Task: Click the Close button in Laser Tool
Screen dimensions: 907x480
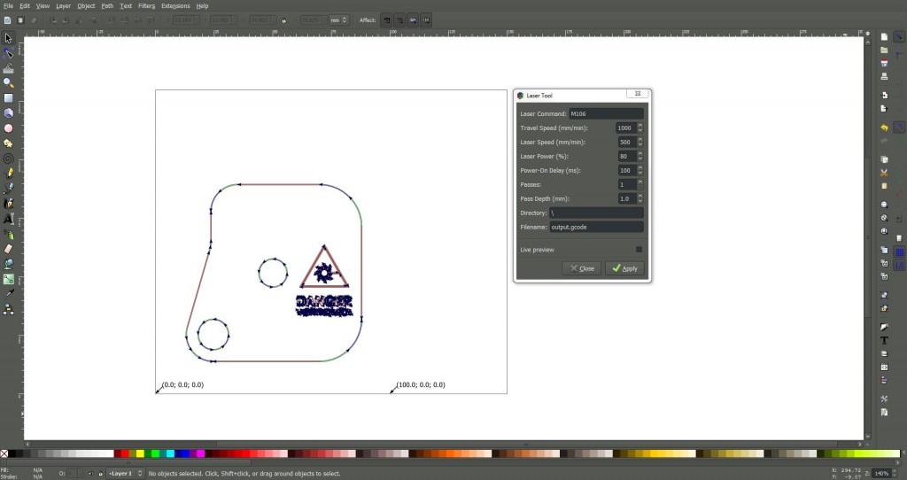Action: click(x=582, y=268)
